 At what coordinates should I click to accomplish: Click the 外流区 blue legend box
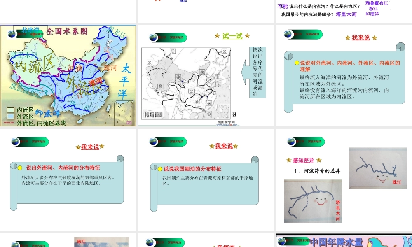point(11,116)
